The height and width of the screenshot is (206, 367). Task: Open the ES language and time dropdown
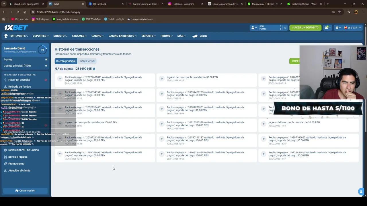point(353,28)
